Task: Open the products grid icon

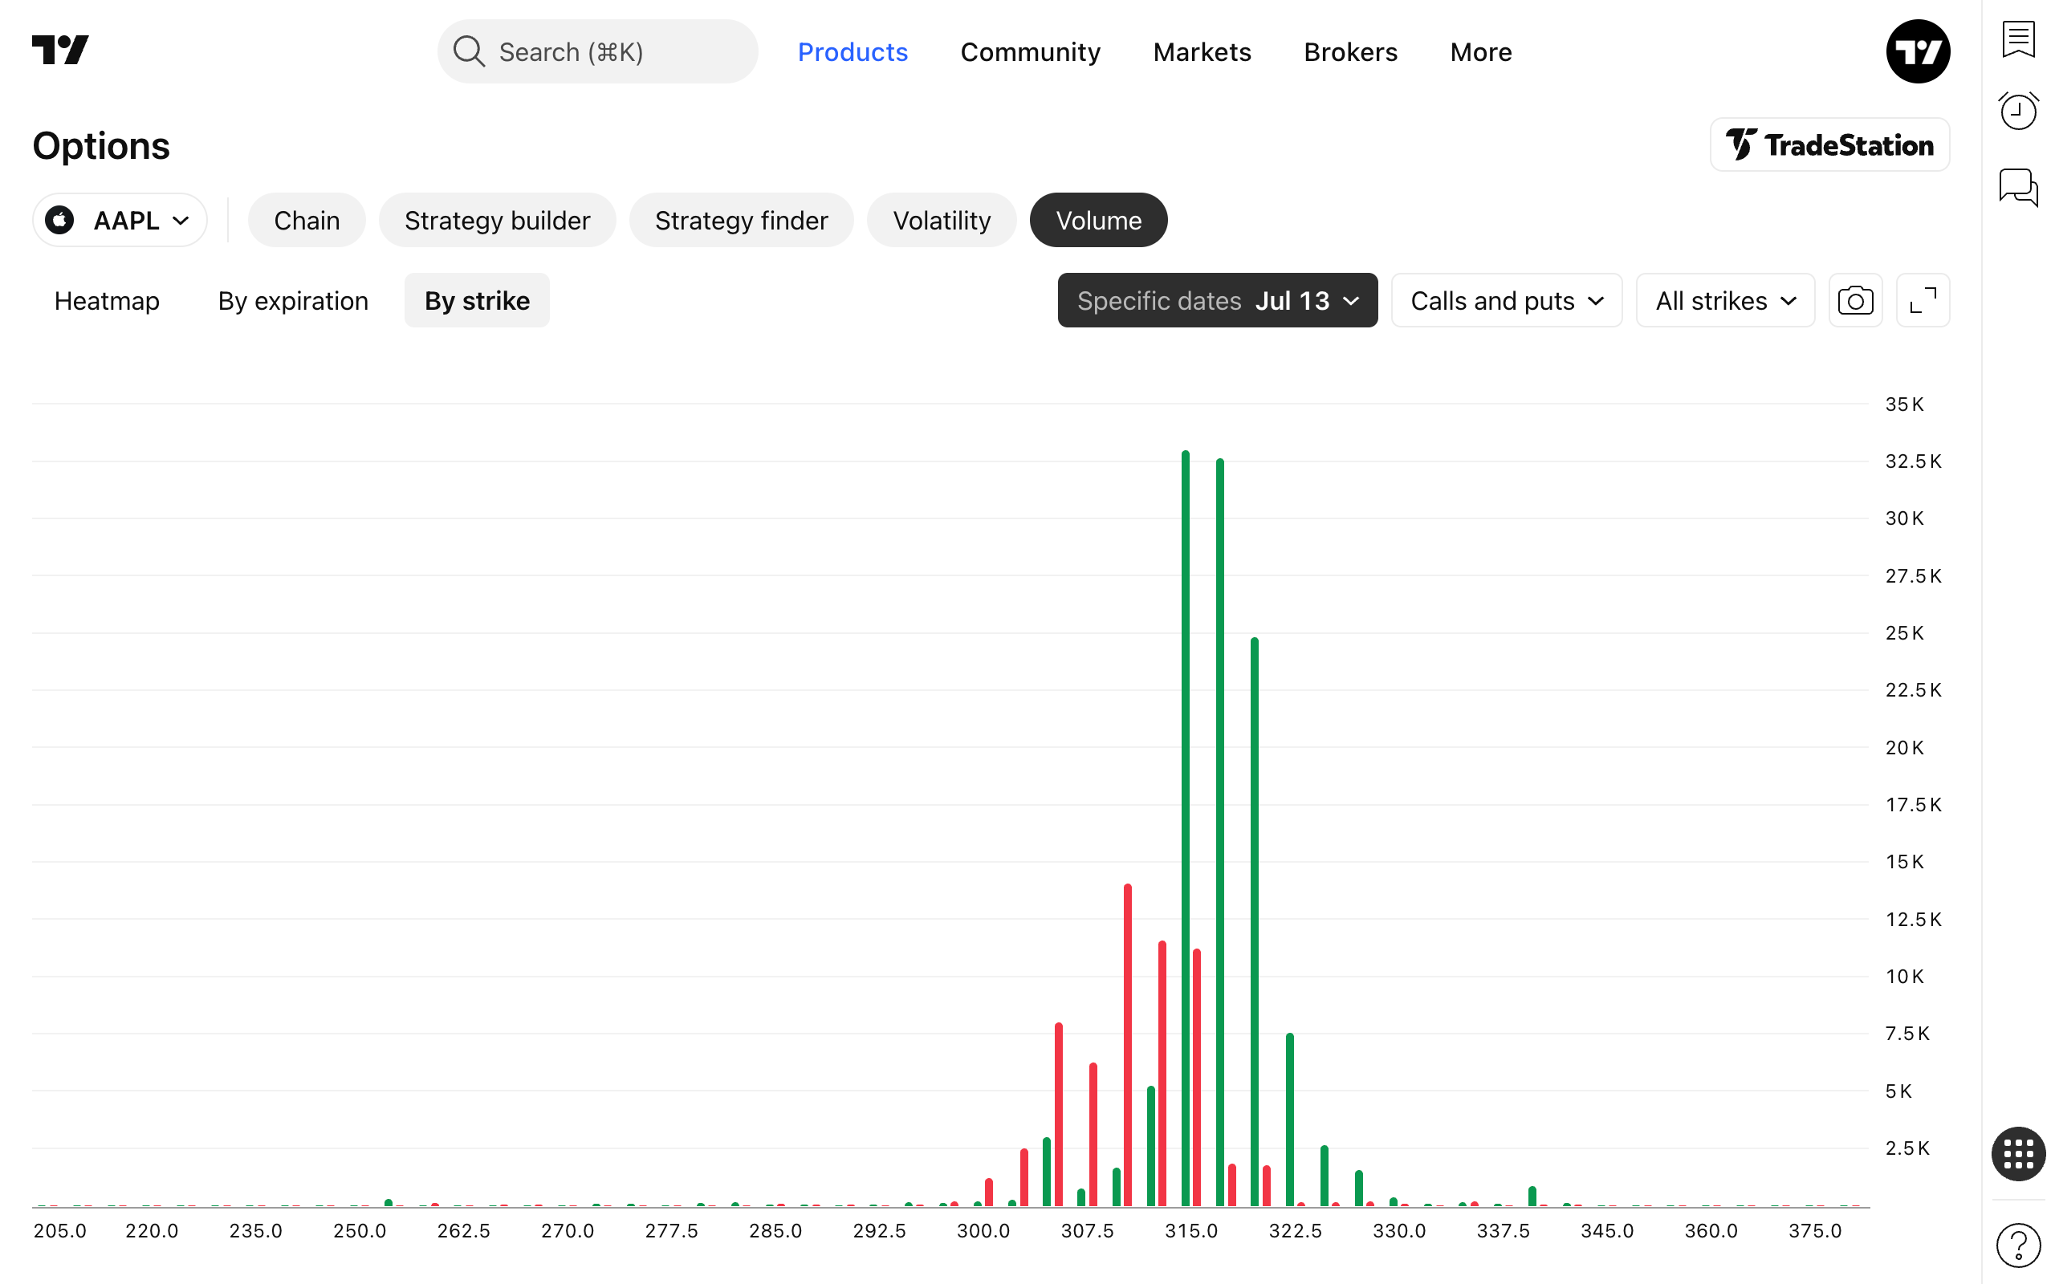Action: [2017, 1153]
